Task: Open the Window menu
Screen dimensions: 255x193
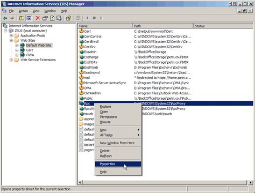Action: click(x=50, y=11)
